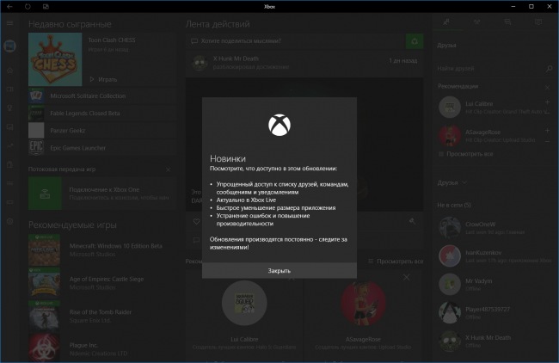Open Minecraft: Windows 10 Edition Beta

(101, 250)
